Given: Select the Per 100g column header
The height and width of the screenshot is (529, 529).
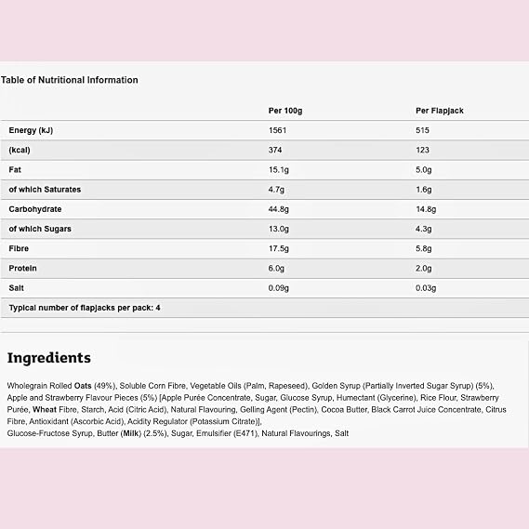Looking at the screenshot, I should click(285, 111).
